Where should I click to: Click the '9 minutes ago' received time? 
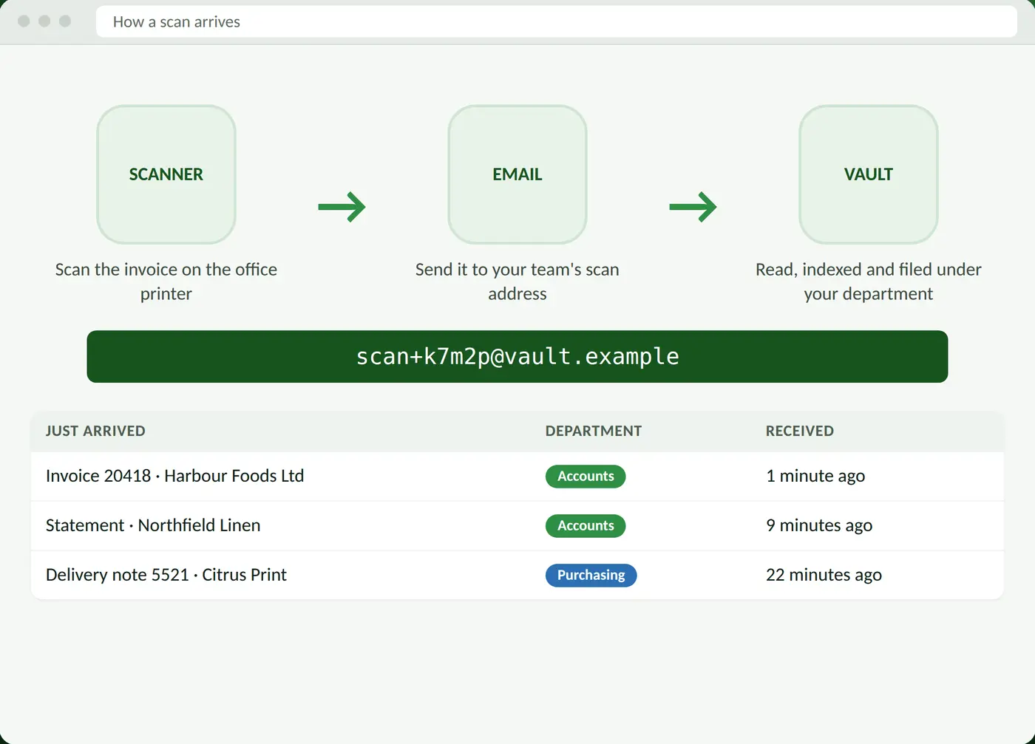[x=819, y=526]
